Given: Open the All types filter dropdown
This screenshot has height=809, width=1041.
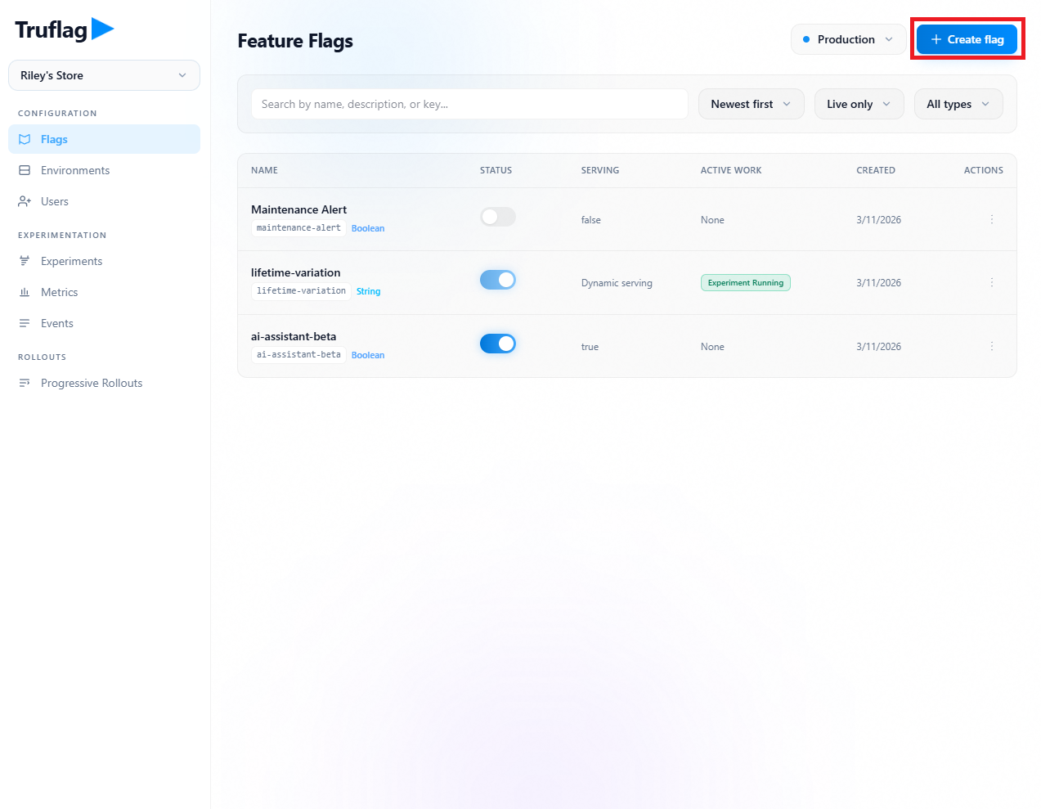Looking at the screenshot, I should click(958, 105).
